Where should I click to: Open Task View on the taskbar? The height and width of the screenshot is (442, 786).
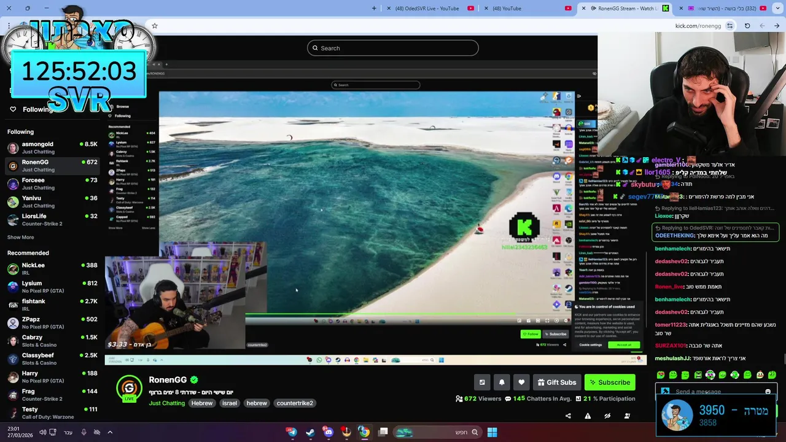(383, 432)
